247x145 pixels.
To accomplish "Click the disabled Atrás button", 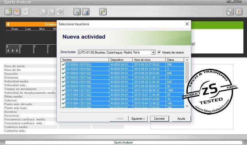I will click(x=119, y=119).
